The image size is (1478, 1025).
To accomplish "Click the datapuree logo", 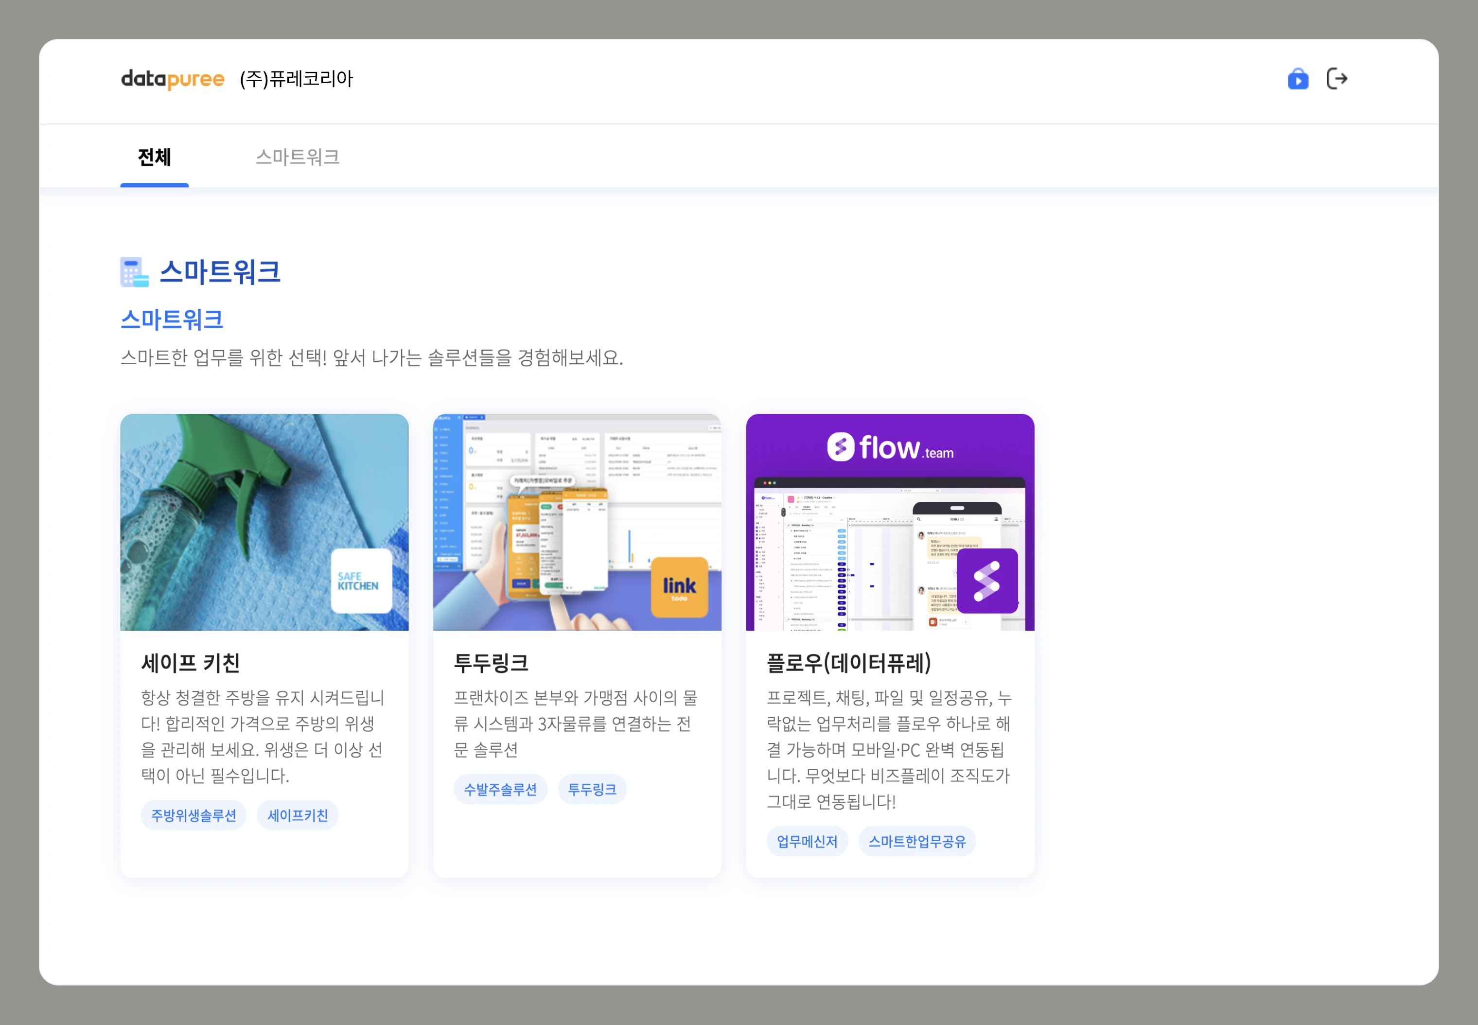I will point(173,79).
